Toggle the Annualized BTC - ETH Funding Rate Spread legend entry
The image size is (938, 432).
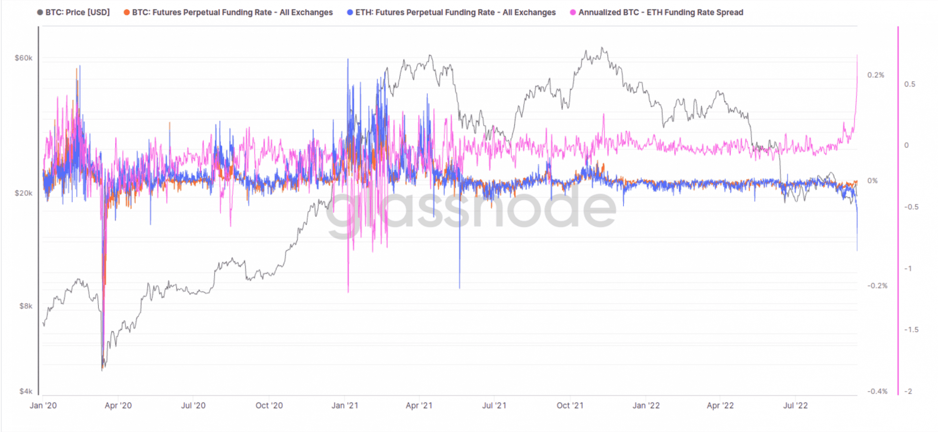tap(657, 12)
